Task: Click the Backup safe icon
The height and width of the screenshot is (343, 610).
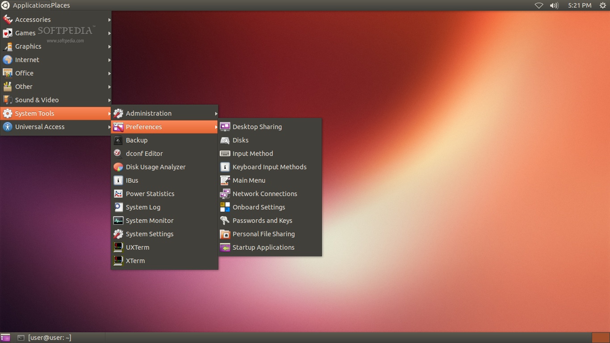Action: point(118,140)
